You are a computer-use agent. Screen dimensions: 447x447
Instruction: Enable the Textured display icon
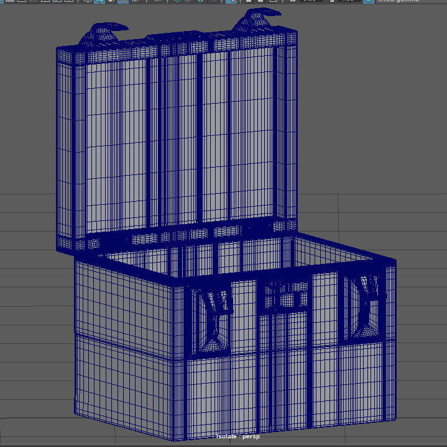point(136,1)
